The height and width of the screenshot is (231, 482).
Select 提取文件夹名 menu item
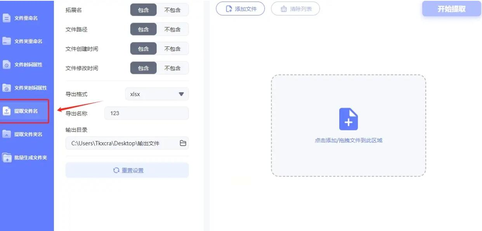point(28,134)
